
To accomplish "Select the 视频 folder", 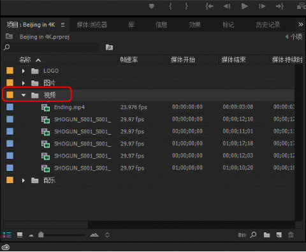I will [x=50, y=95].
